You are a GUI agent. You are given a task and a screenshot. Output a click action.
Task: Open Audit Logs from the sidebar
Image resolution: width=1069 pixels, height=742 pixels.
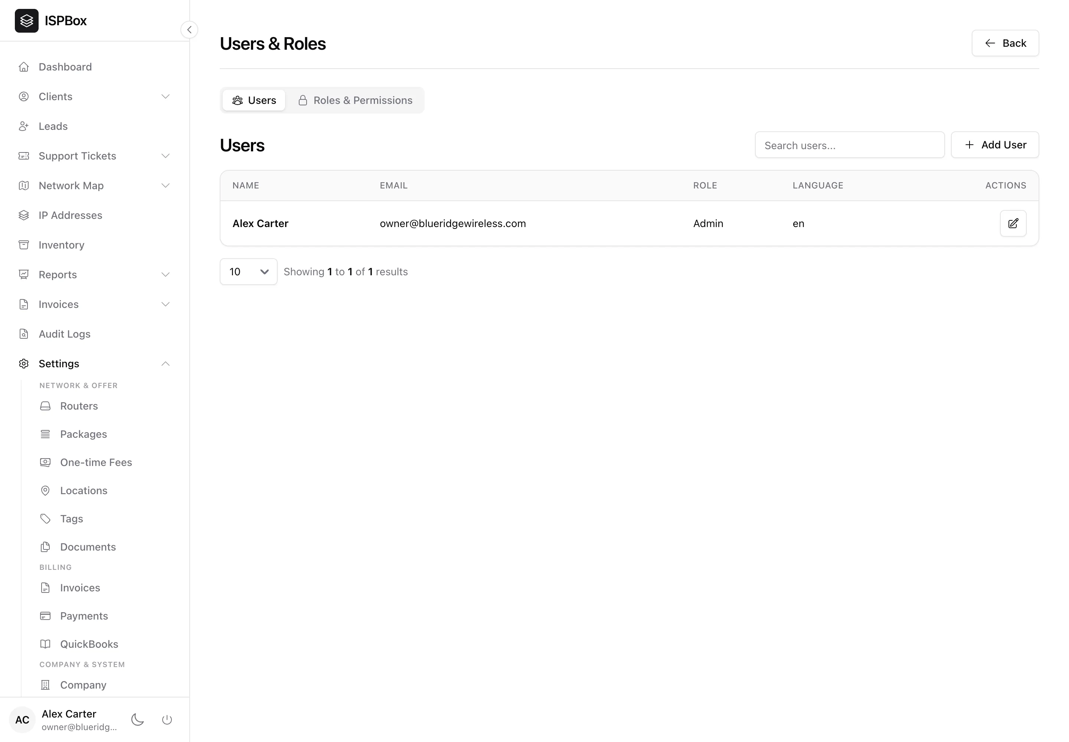tap(65, 334)
